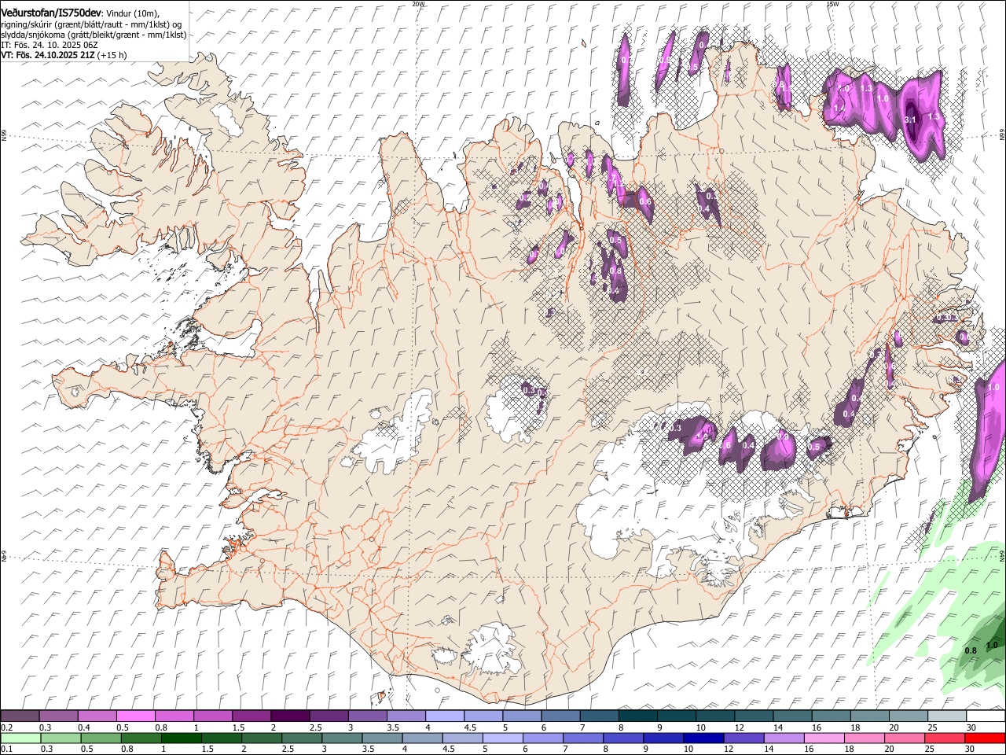Screen dimensions: 1006x755
Task: Click the bright pink snow swatch between 0.5 and 0.8
Action: (x=135, y=716)
